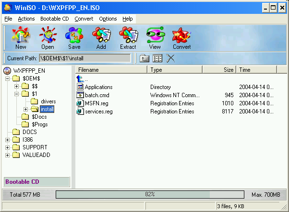
Task: Click the 'Total 577 MB' status label
Action: click(x=25, y=195)
